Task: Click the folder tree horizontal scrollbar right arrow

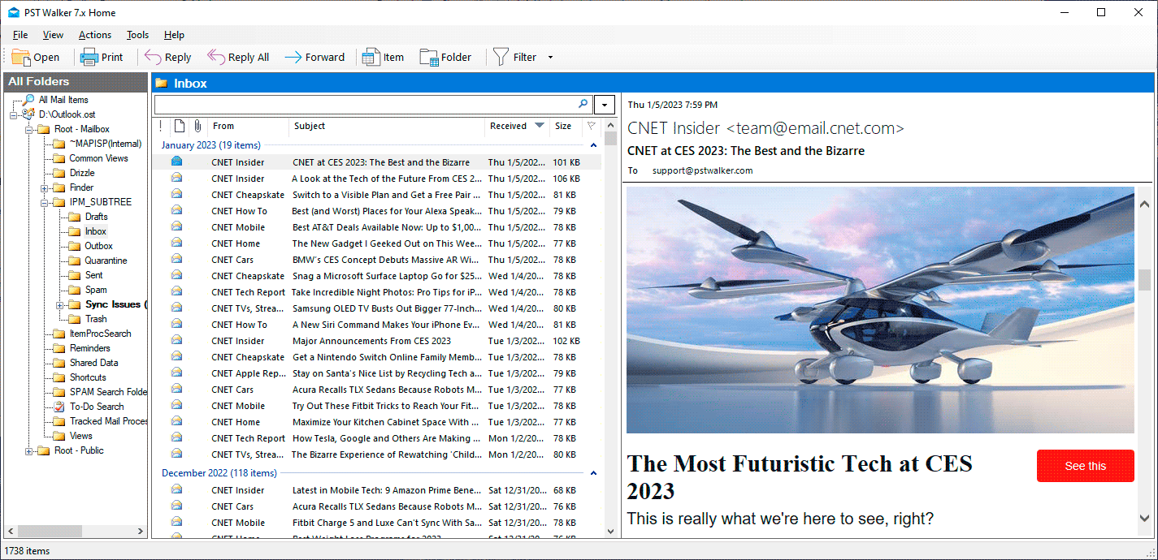Action: (139, 531)
